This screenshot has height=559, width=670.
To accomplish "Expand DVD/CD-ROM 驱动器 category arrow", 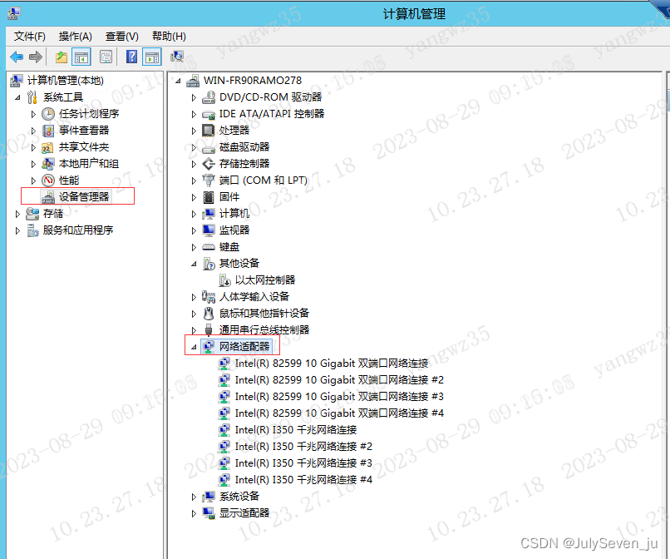I will [194, 98].
